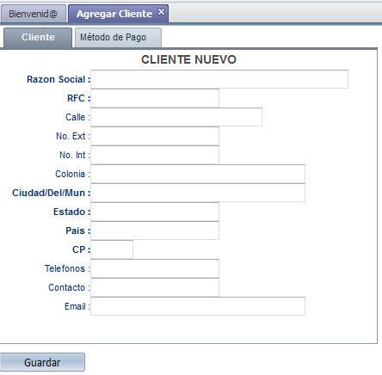
Task: Select the Colonia input field
Action: [198, 174]
